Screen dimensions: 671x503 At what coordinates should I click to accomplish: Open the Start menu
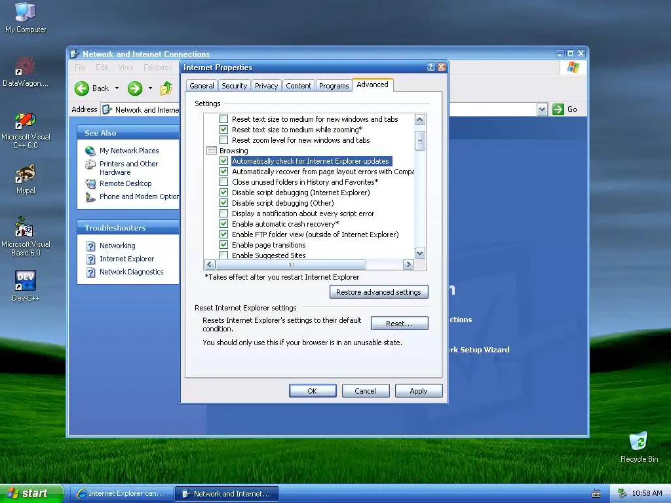coord(31,494)
